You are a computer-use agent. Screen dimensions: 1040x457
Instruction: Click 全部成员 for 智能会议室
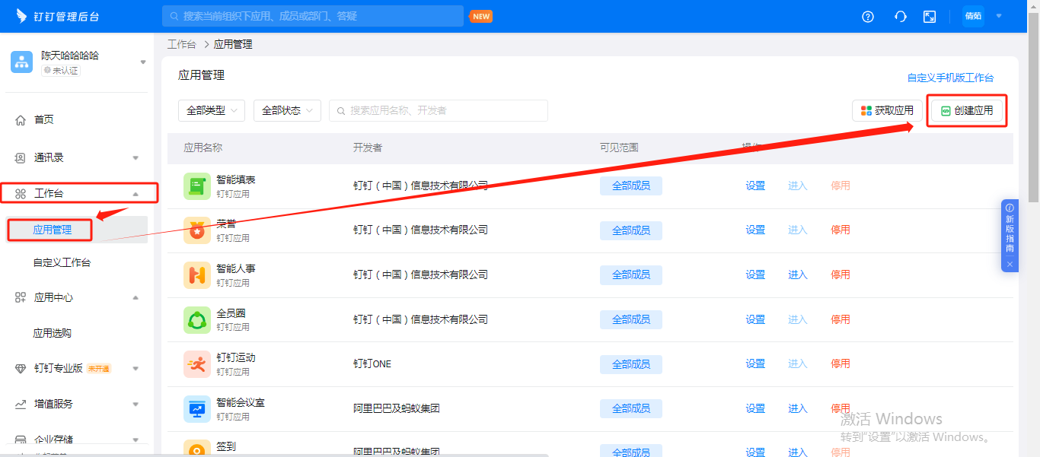point(631,408)
